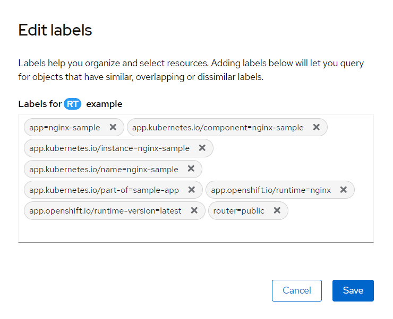Remove the app.kubernetes.io/part-of=sample-app label
The height and width of the screenshot is (319, 393).
(191, 190)
